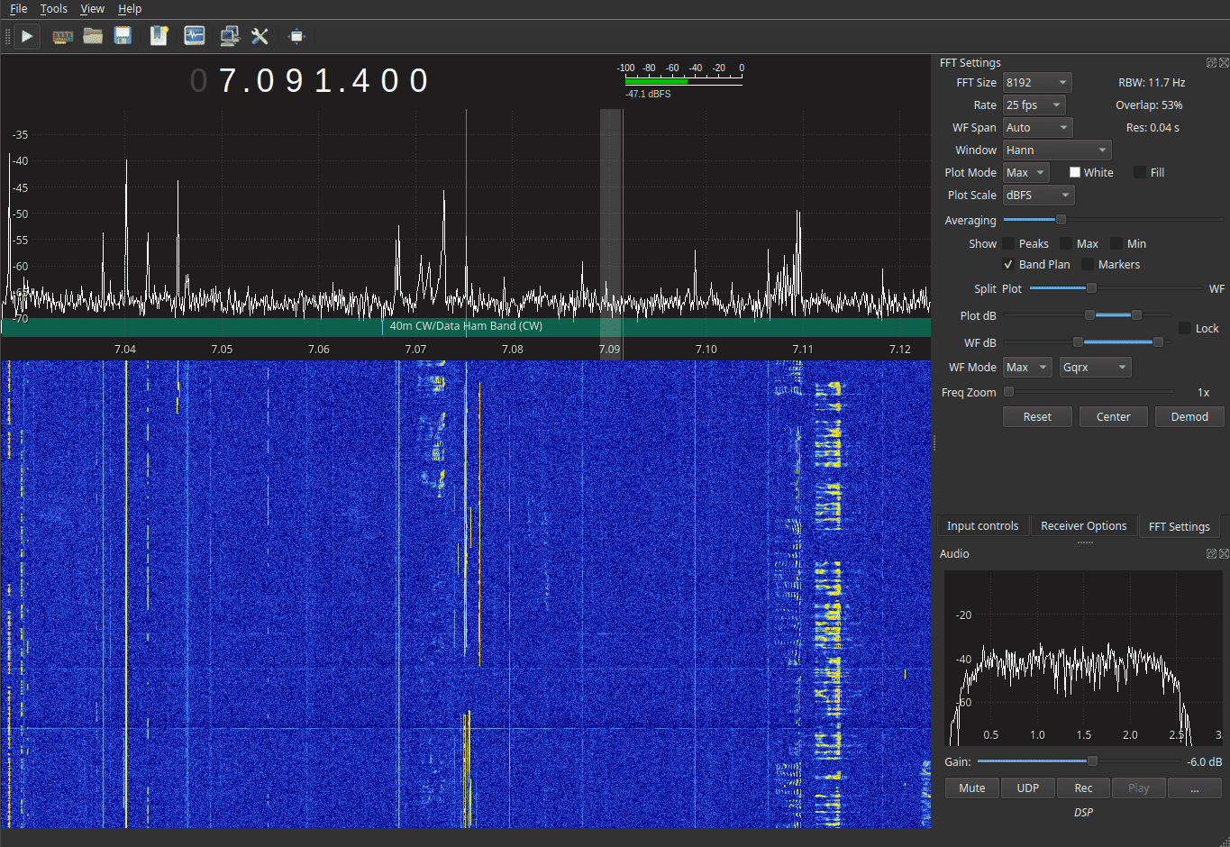Image resolution: width=1230 pixels, height=847 pixels.
Task: Switch to the Receiver Options tab
Action: [1084, 525]
